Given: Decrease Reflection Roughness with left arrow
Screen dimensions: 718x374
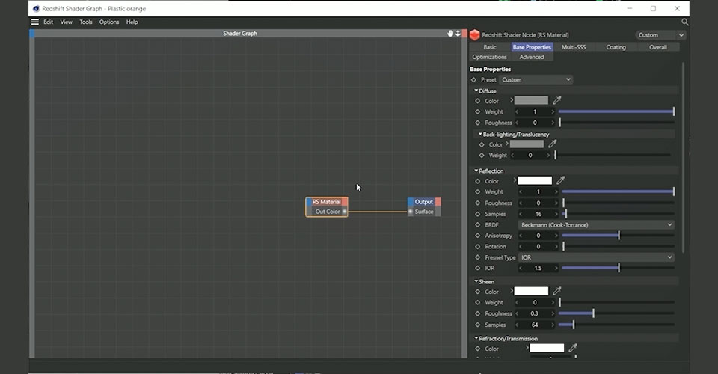Looking at the screenshot, I should [x=521, y=203].
